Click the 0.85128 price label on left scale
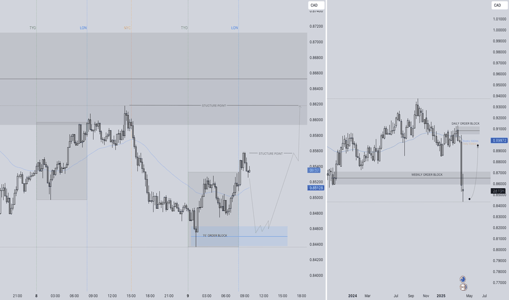This screenshot has height=300, width=509. pyautogui.click(x=316, y=188)
